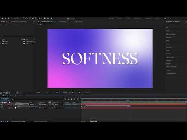Open the Project panel tab
Viewport: 187px width, 140px height.
pos(4,22)
